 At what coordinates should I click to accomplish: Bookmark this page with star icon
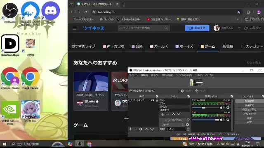click(238, 12)
